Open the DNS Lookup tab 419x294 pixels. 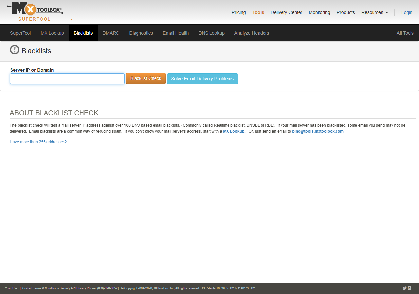point(211,33)
